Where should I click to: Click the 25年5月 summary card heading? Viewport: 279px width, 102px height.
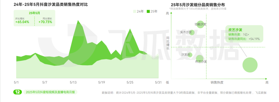[35, 13]
